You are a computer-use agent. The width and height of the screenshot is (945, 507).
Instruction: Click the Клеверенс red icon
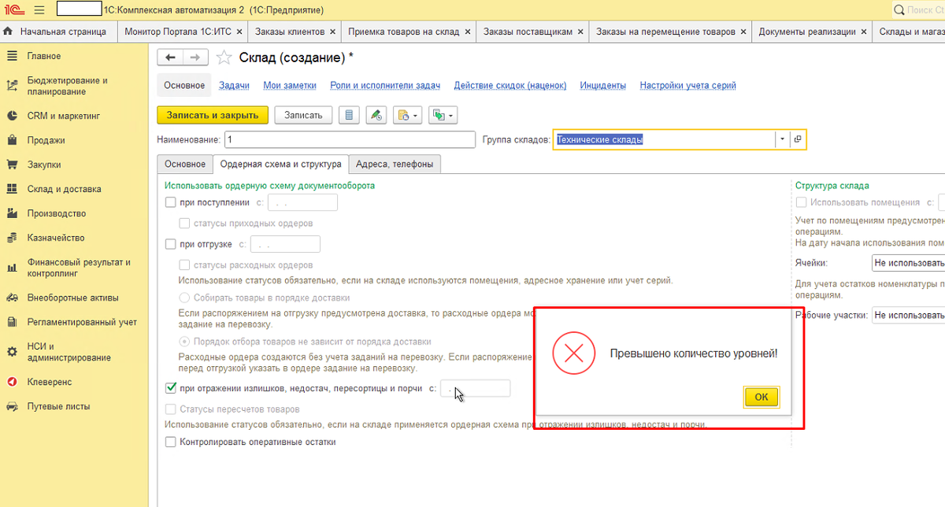coord(12,382)
